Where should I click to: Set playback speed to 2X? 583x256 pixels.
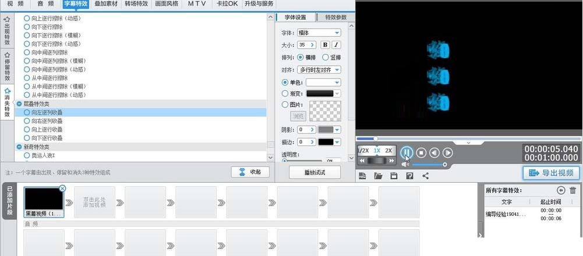click(388, 151)
